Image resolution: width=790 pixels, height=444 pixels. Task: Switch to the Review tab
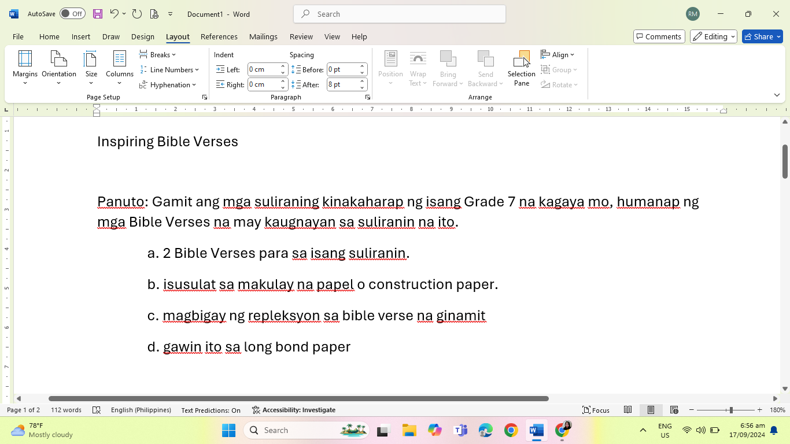click(301, 36)
